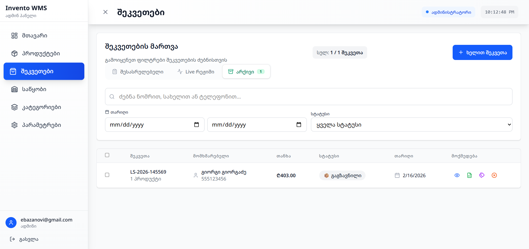Switch to შესასრულებელი tab
The width and height of the screenshot is (529, 249).
[x=138, y=72]
